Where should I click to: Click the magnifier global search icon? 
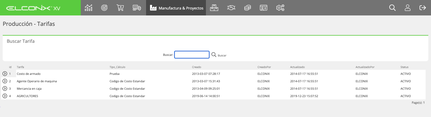[x=392, y=8]
